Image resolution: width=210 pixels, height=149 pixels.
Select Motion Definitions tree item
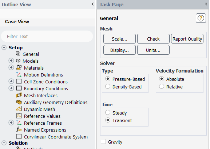point(43,75)
